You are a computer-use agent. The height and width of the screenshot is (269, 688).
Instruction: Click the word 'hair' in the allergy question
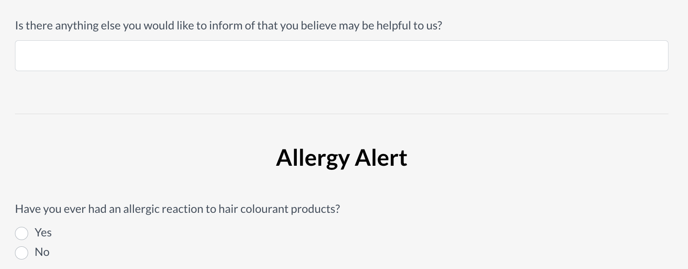[x=228, y=209]
